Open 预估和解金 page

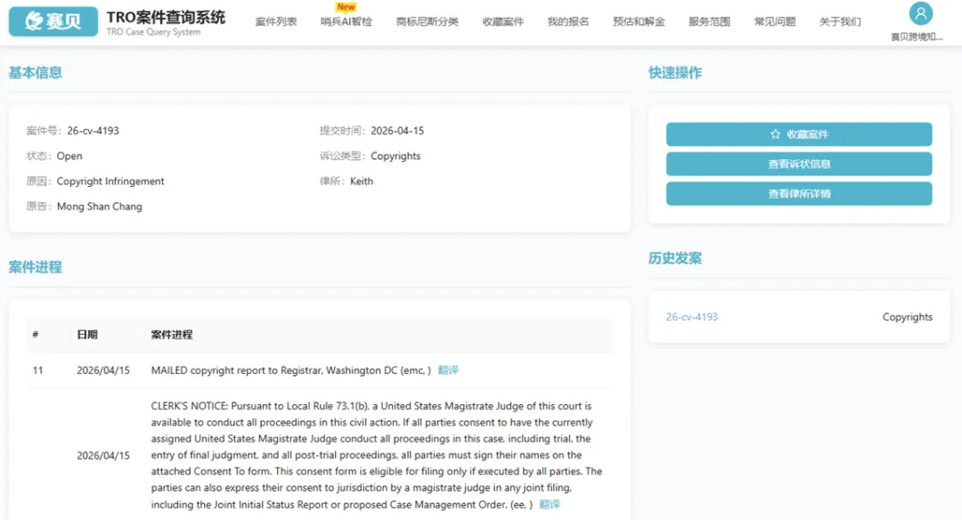click(639, 21)
